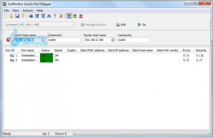Click the port icon in row 1
213x138 pixels.
pyautogui.click(x=12, y=55)
